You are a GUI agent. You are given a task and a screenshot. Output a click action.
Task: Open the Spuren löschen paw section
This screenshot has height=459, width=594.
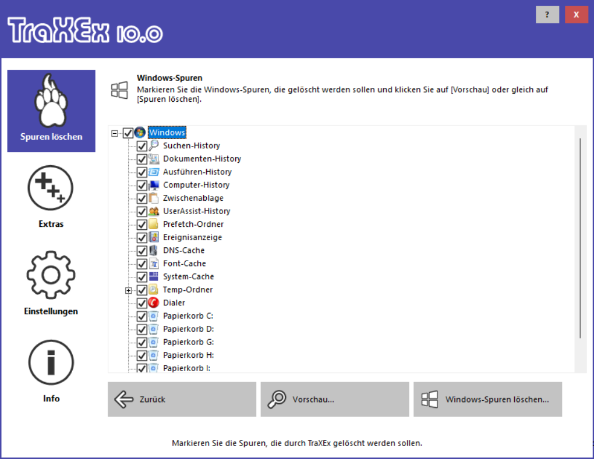51,111
